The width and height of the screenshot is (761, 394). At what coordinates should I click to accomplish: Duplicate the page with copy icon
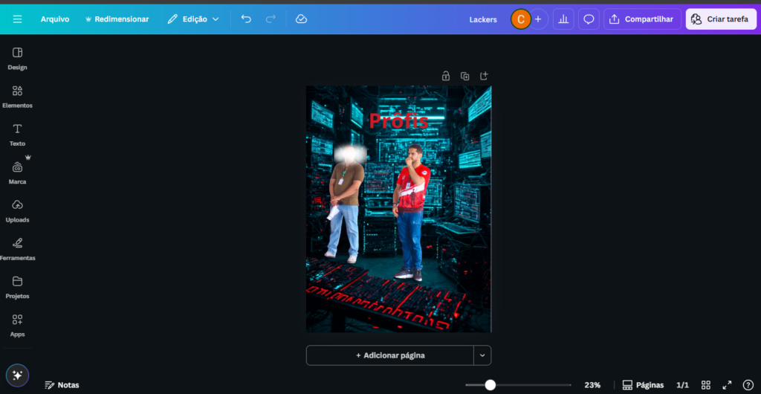pos(464,76)
